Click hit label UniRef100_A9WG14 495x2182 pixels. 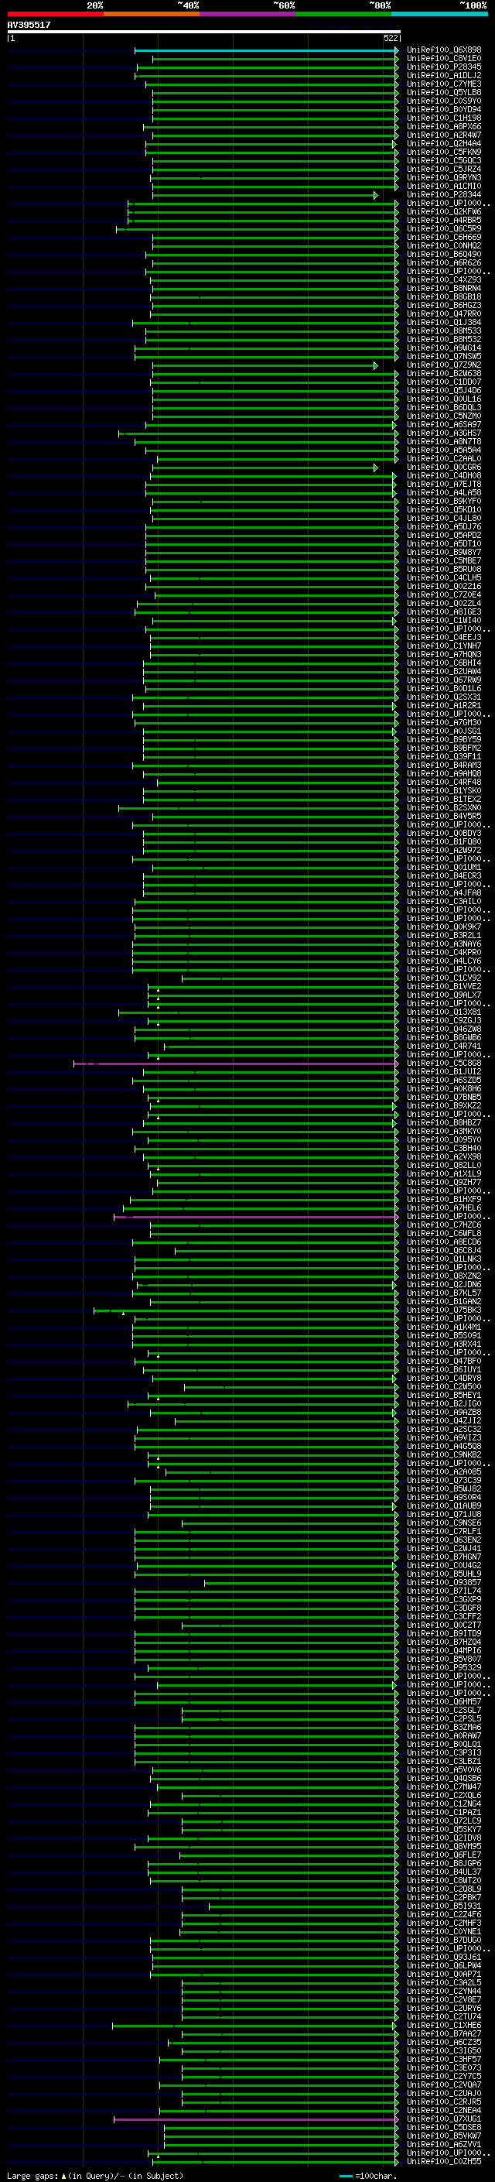tap(443, 348)
